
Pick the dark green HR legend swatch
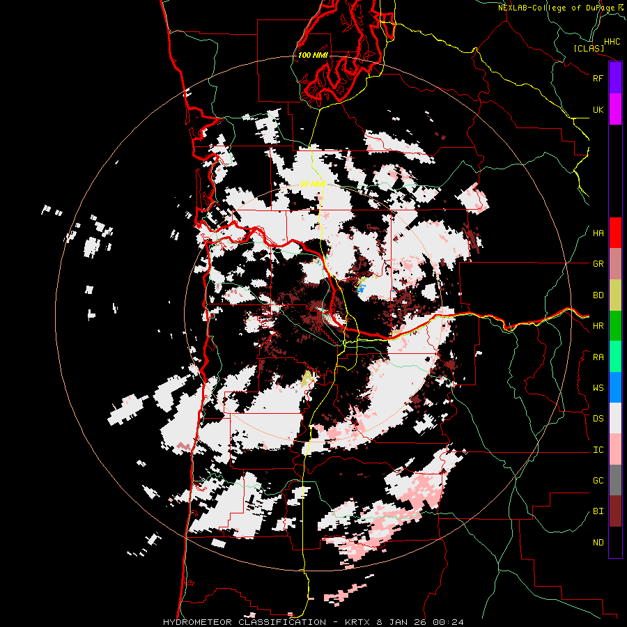pyautogui.click(x=615, y=326)
